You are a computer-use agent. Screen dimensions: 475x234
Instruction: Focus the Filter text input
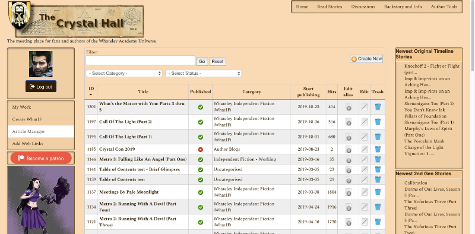click(140, 61)
